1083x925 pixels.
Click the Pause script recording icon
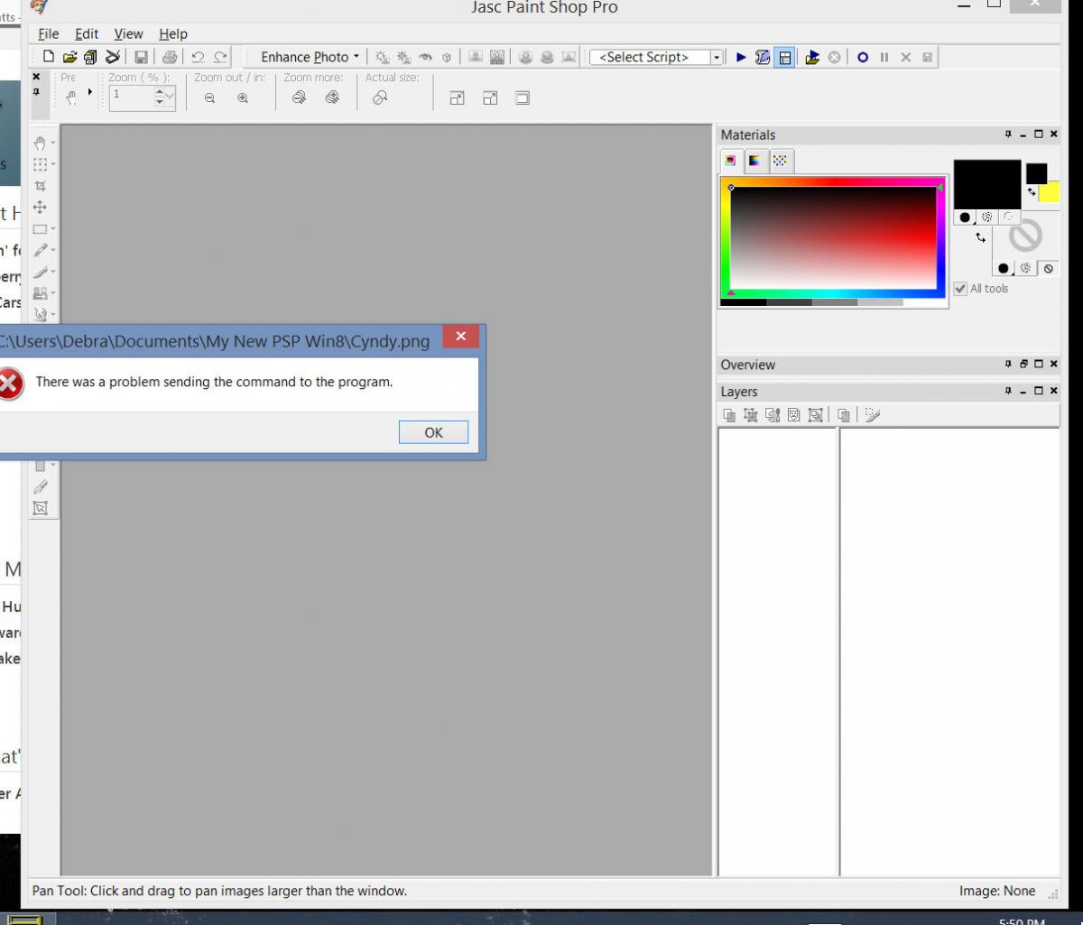coord(884,57)
